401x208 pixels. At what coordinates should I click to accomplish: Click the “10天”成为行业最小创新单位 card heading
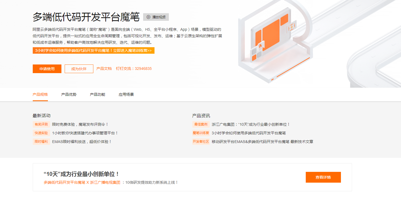click(x=81, y=174)
